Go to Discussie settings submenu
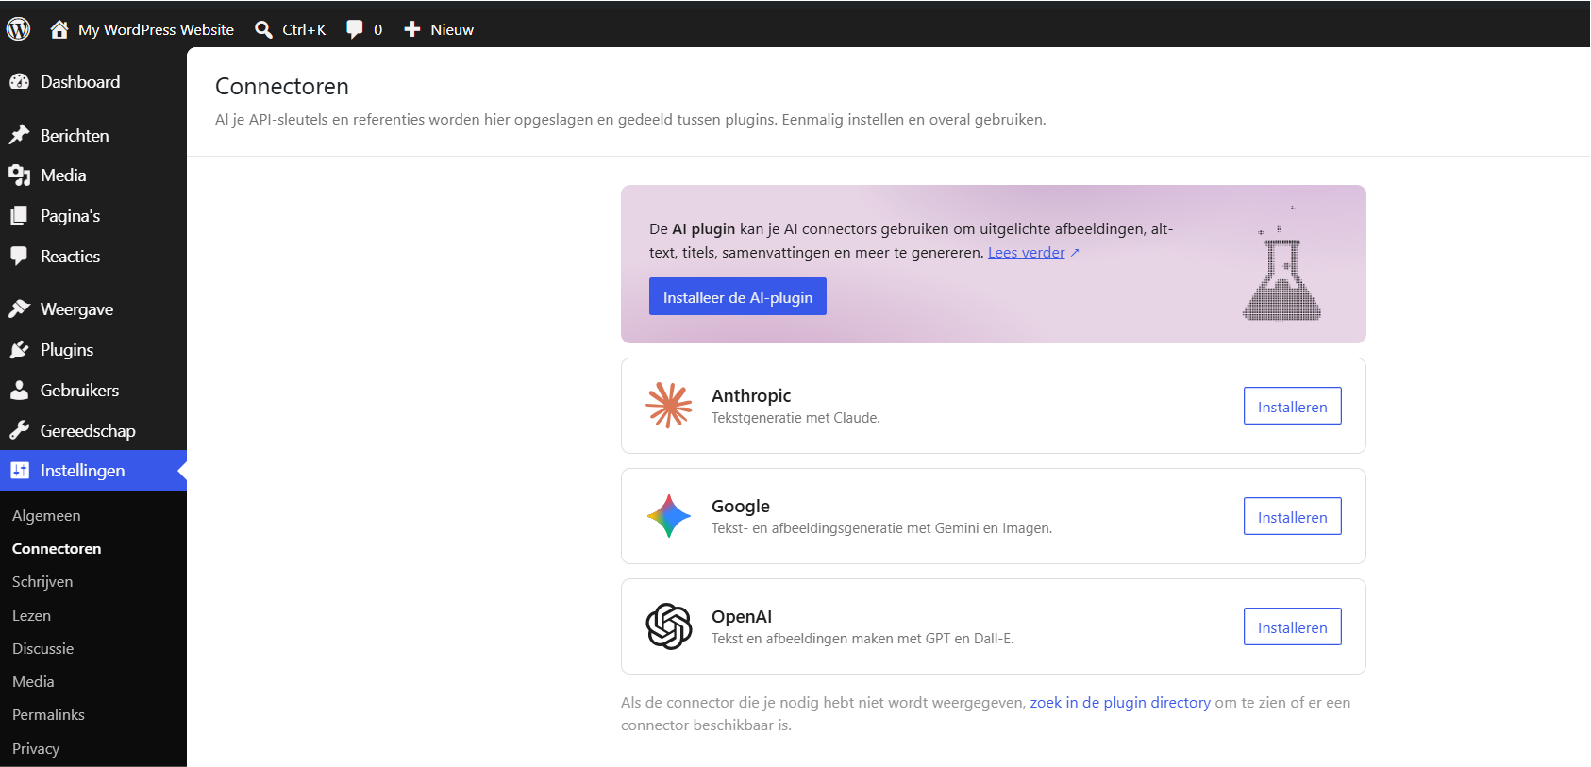 tap(42, 648)
